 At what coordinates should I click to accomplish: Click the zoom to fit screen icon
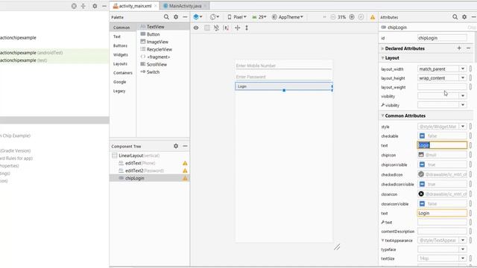click(361, 17)
